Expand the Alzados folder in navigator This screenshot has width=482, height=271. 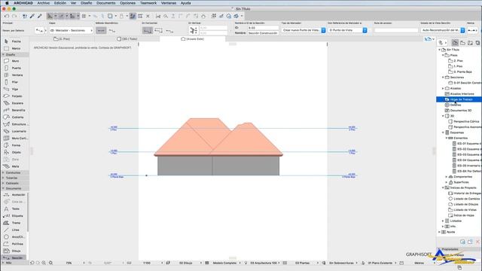coord(443,89)
